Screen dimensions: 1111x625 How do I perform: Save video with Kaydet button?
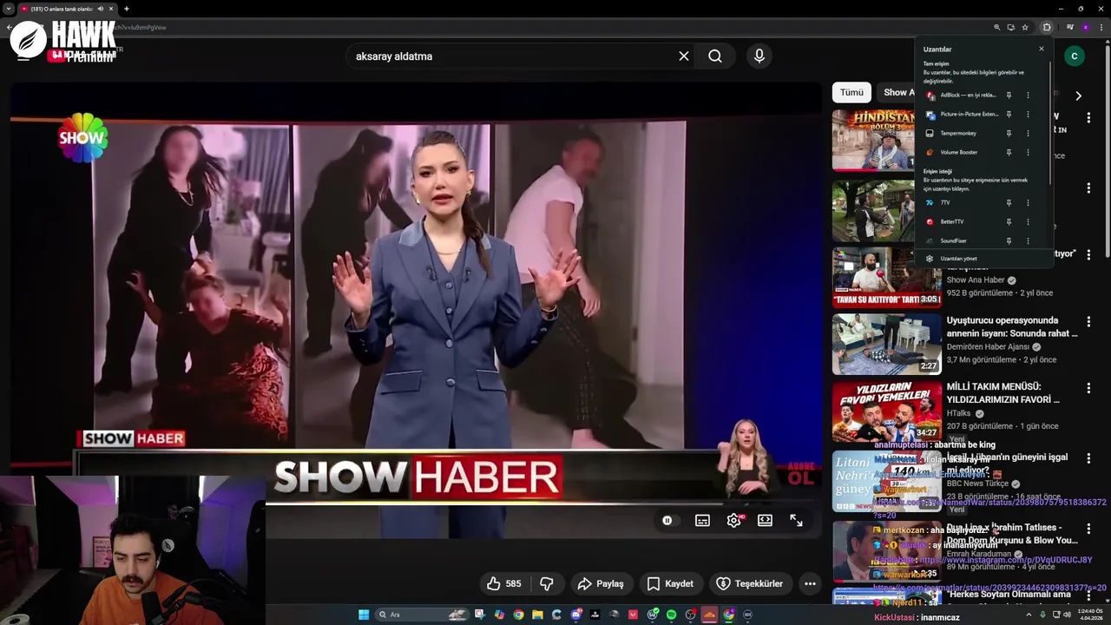pos(670,584)
